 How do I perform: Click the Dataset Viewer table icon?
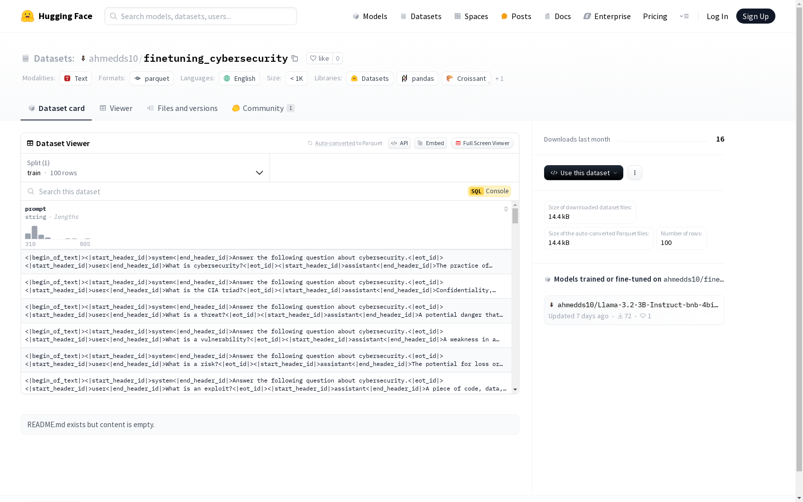30,143
